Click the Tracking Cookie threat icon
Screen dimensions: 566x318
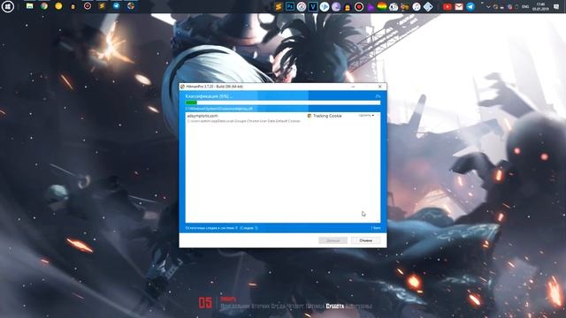(310, 116)
